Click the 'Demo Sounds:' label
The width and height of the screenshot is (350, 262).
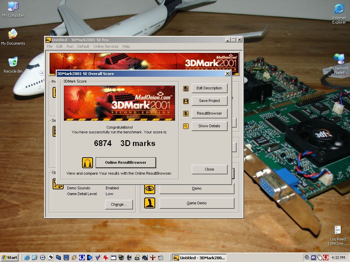tap(79, 188)
